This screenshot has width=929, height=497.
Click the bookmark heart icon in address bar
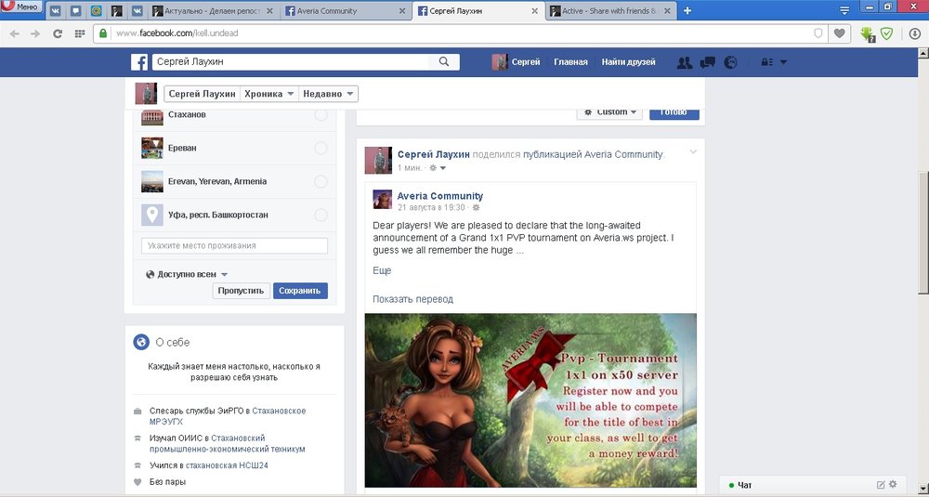click(x=840, y=33)
